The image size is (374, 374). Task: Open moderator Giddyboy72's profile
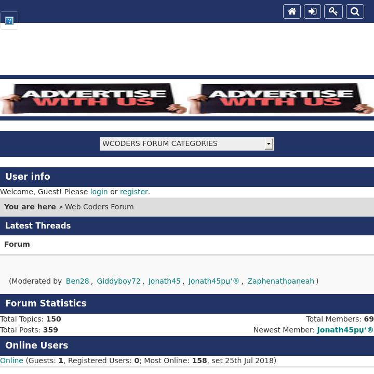click(118, 281)
